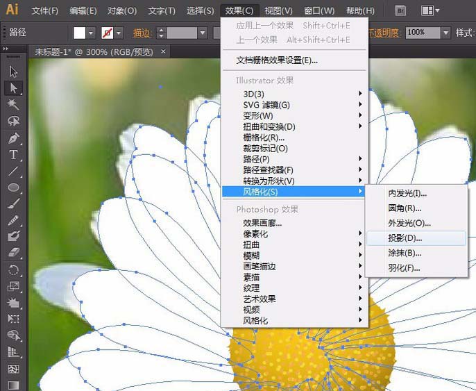Image resolution: width=476 pixels, height=391 pixels.
Task: Select the Blob Brush tool
Action: pyautogui.click(x=13, y=236)
